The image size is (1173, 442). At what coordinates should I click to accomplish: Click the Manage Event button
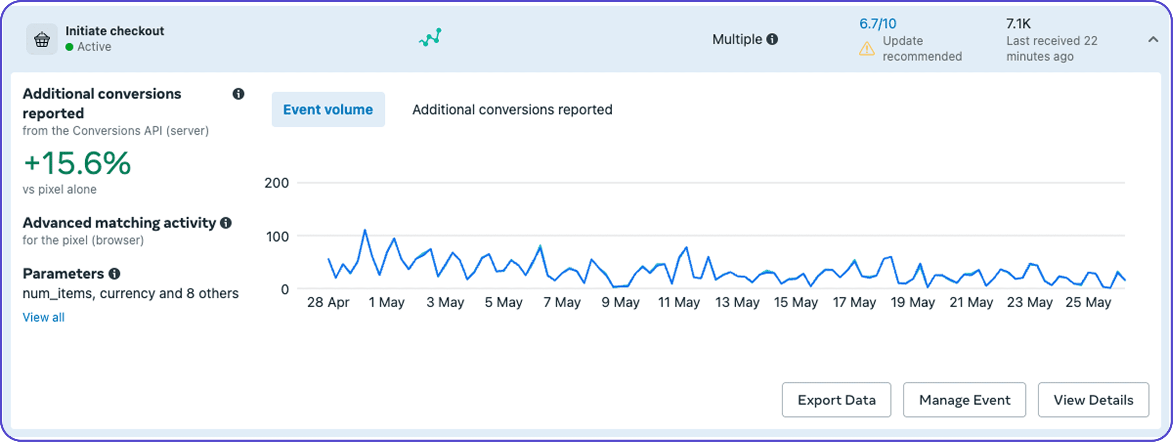click(964, 400)
